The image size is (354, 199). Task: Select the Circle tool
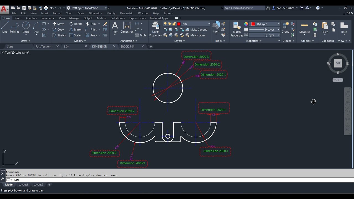click(x=26, y=28)
